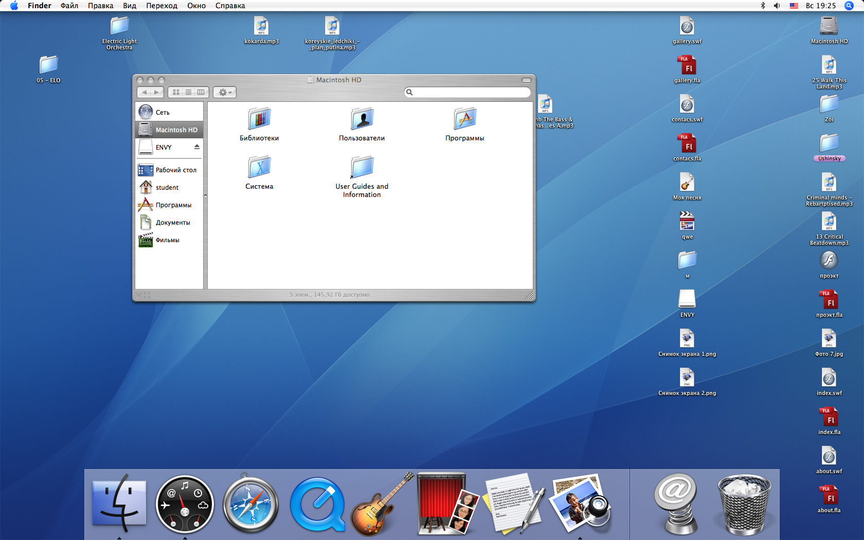Open the Finder menu

40,6
